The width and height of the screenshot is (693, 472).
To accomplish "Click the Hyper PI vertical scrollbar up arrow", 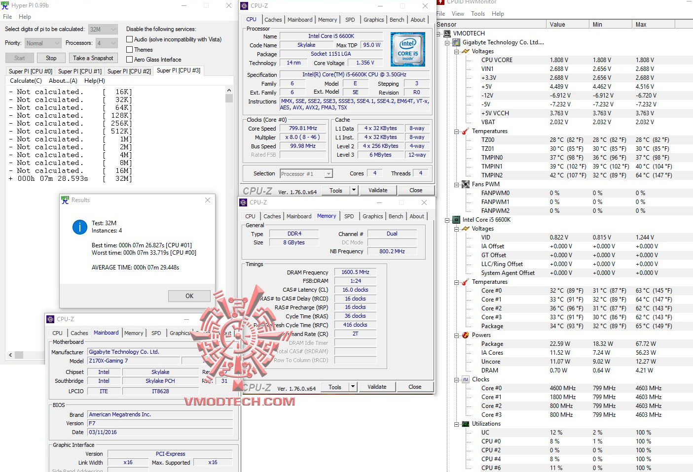I will coord(229,91).
